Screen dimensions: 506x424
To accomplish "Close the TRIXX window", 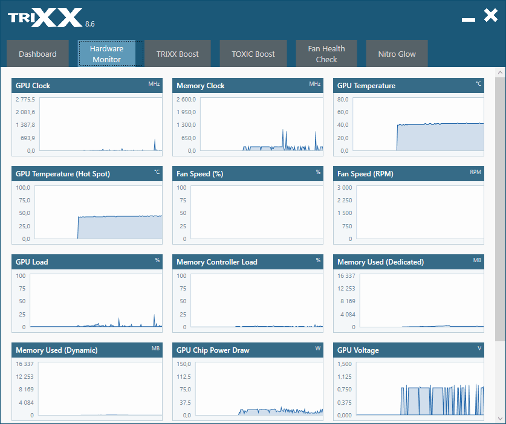I will tap(491, 15).
